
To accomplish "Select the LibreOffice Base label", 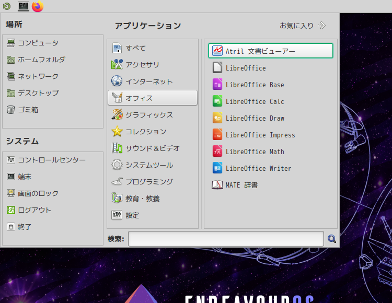I will [x=255, y=85].
